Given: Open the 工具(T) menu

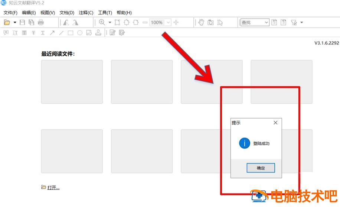Looking at the screenshot, I should pyautogui.click(x=105, y=13).
